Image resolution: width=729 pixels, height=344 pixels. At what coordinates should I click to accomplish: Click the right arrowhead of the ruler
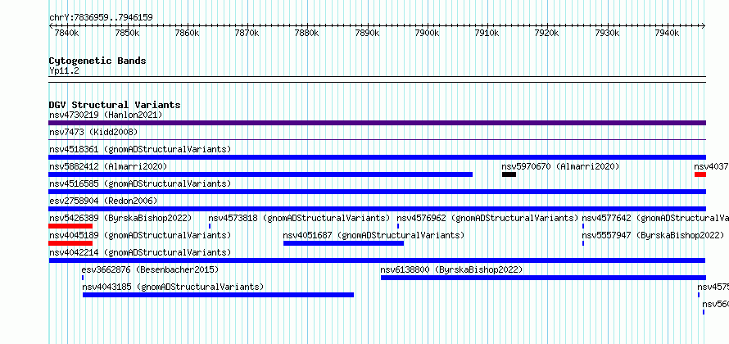704,26
